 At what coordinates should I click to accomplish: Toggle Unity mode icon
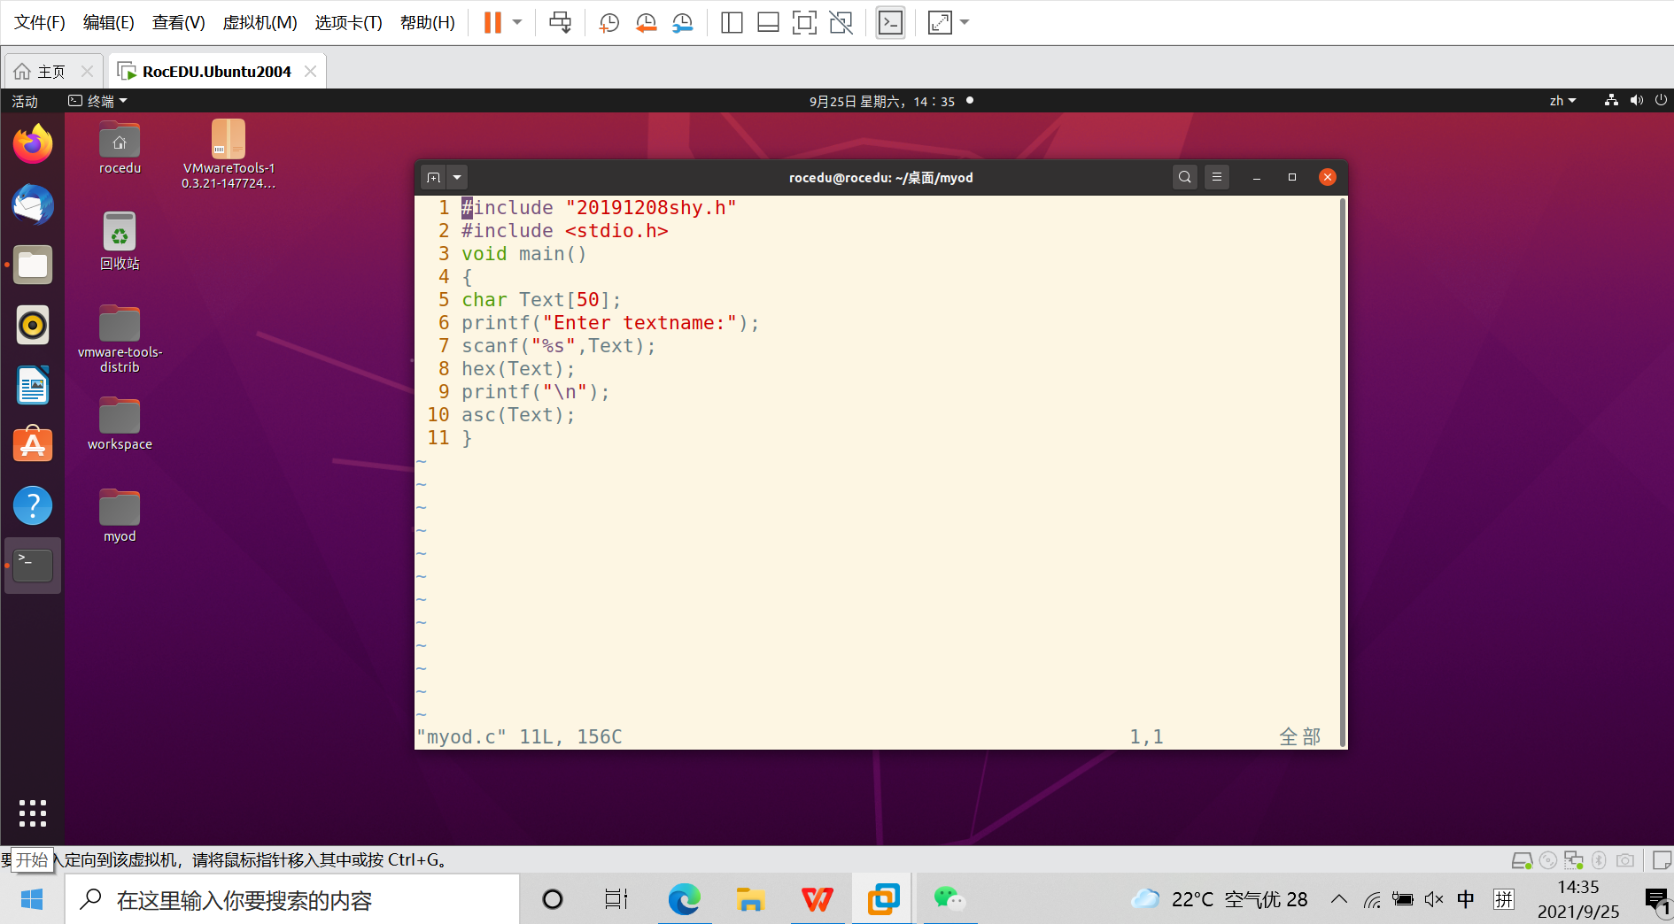[x=841, y=22]
